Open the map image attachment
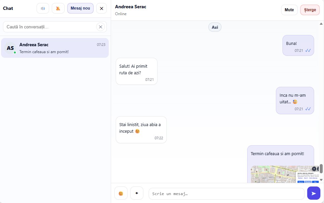The image size is (324, 203). (285, 174)
